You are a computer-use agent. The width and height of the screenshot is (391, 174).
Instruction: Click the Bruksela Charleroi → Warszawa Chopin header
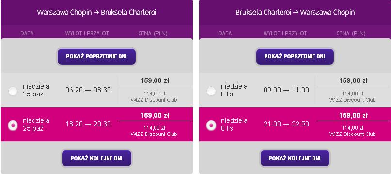coord(295,13)
